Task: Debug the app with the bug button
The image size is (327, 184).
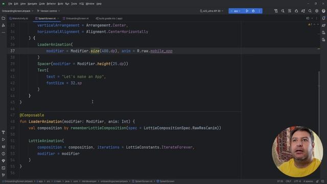Action: (x=253, y=11)
